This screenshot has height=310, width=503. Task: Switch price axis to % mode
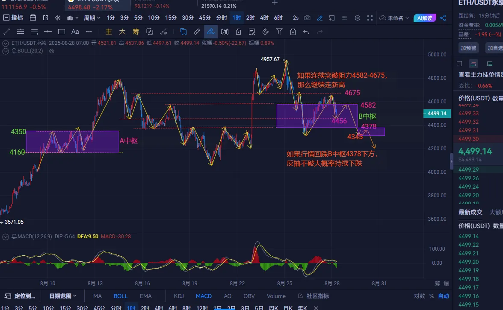click(432, 296)
